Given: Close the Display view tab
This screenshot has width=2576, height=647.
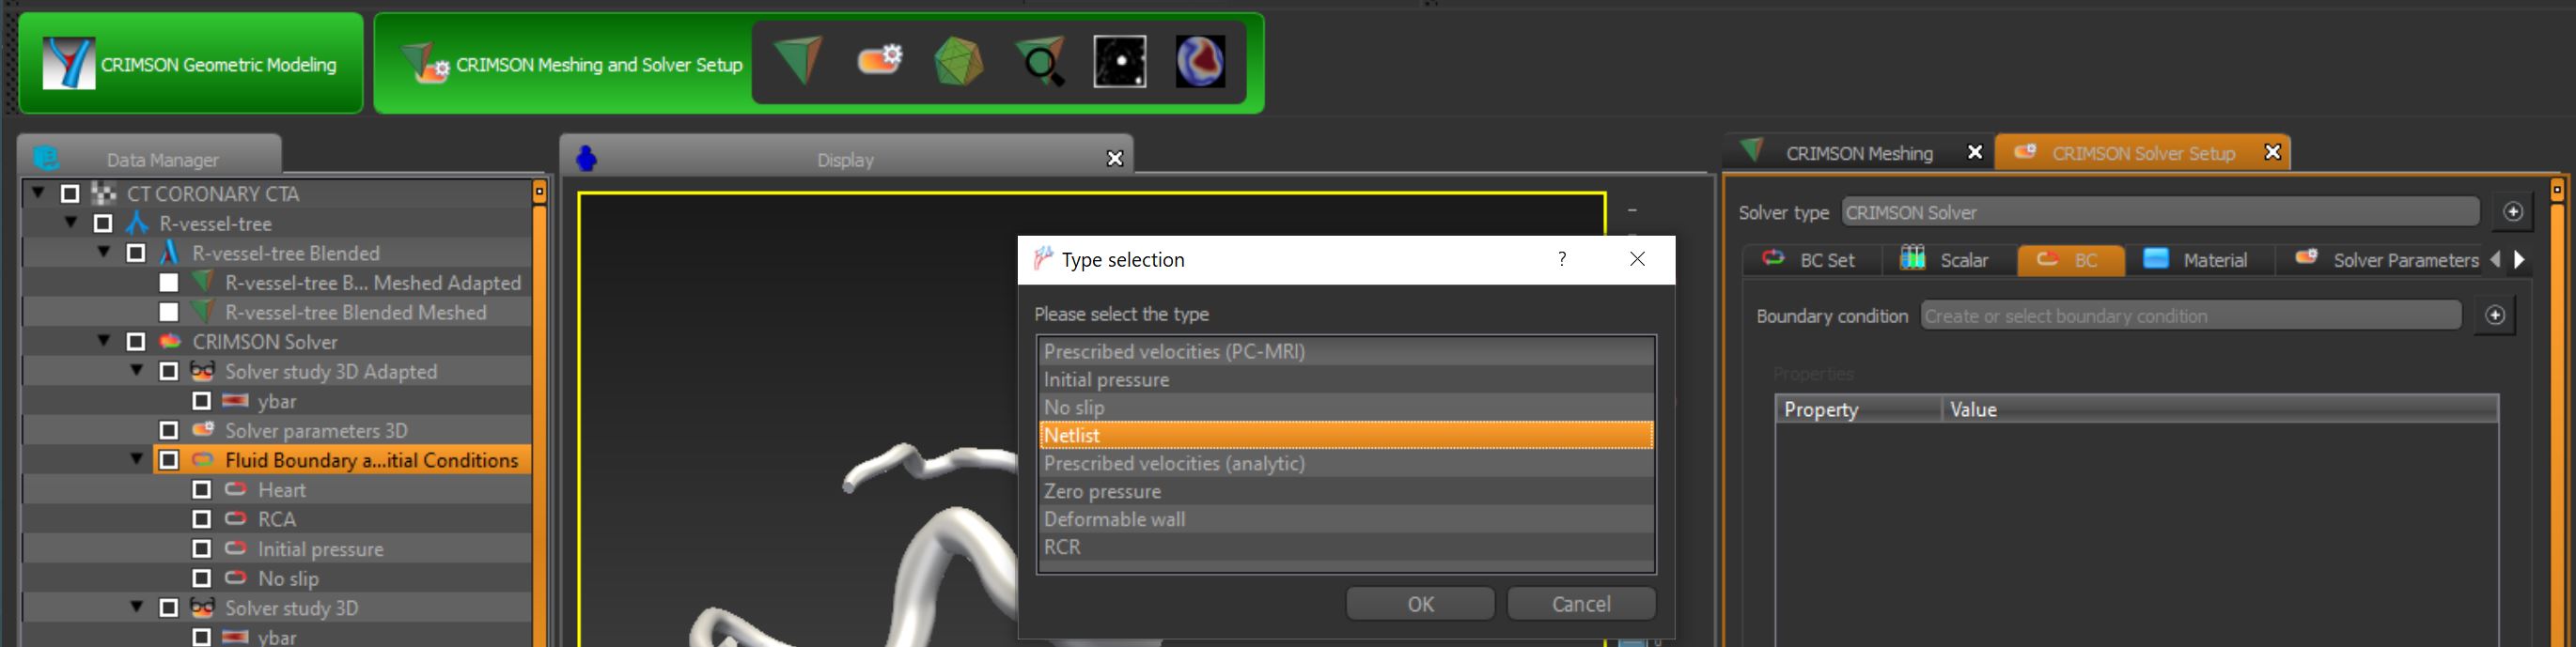Looking at the screenshot, I should click(x=1115, y=159).
